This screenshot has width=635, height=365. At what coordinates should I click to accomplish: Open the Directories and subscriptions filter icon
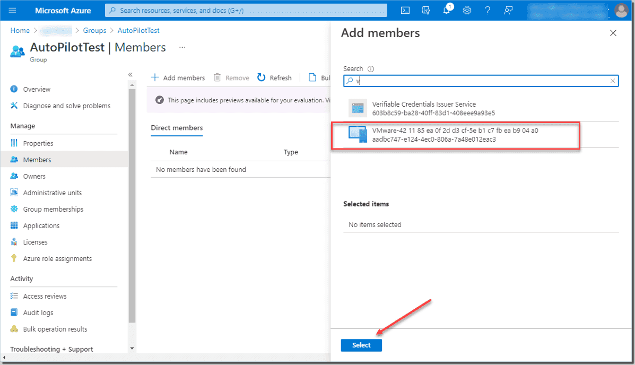tap(425, 11)
